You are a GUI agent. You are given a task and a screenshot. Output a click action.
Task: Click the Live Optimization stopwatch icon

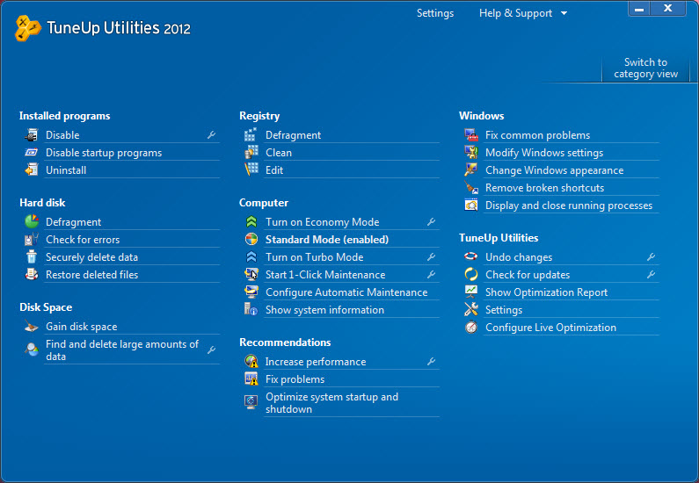click(x=470, y=328)
